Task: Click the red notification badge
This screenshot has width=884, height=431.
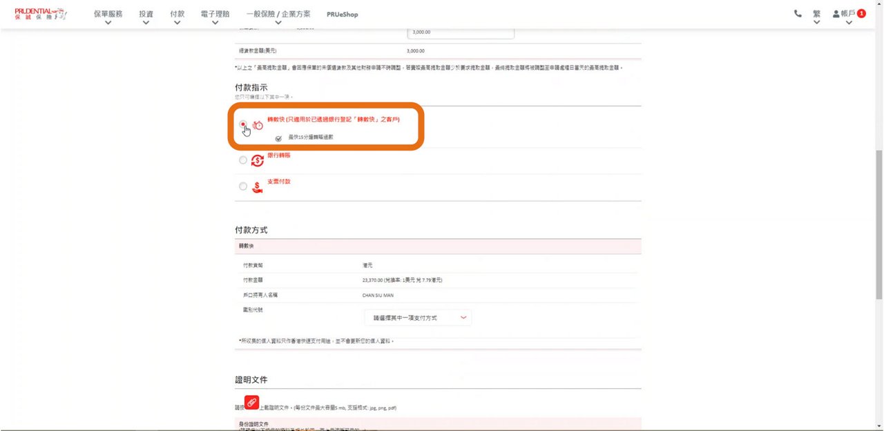Action: pyautogui.click(x=861, y=14)
